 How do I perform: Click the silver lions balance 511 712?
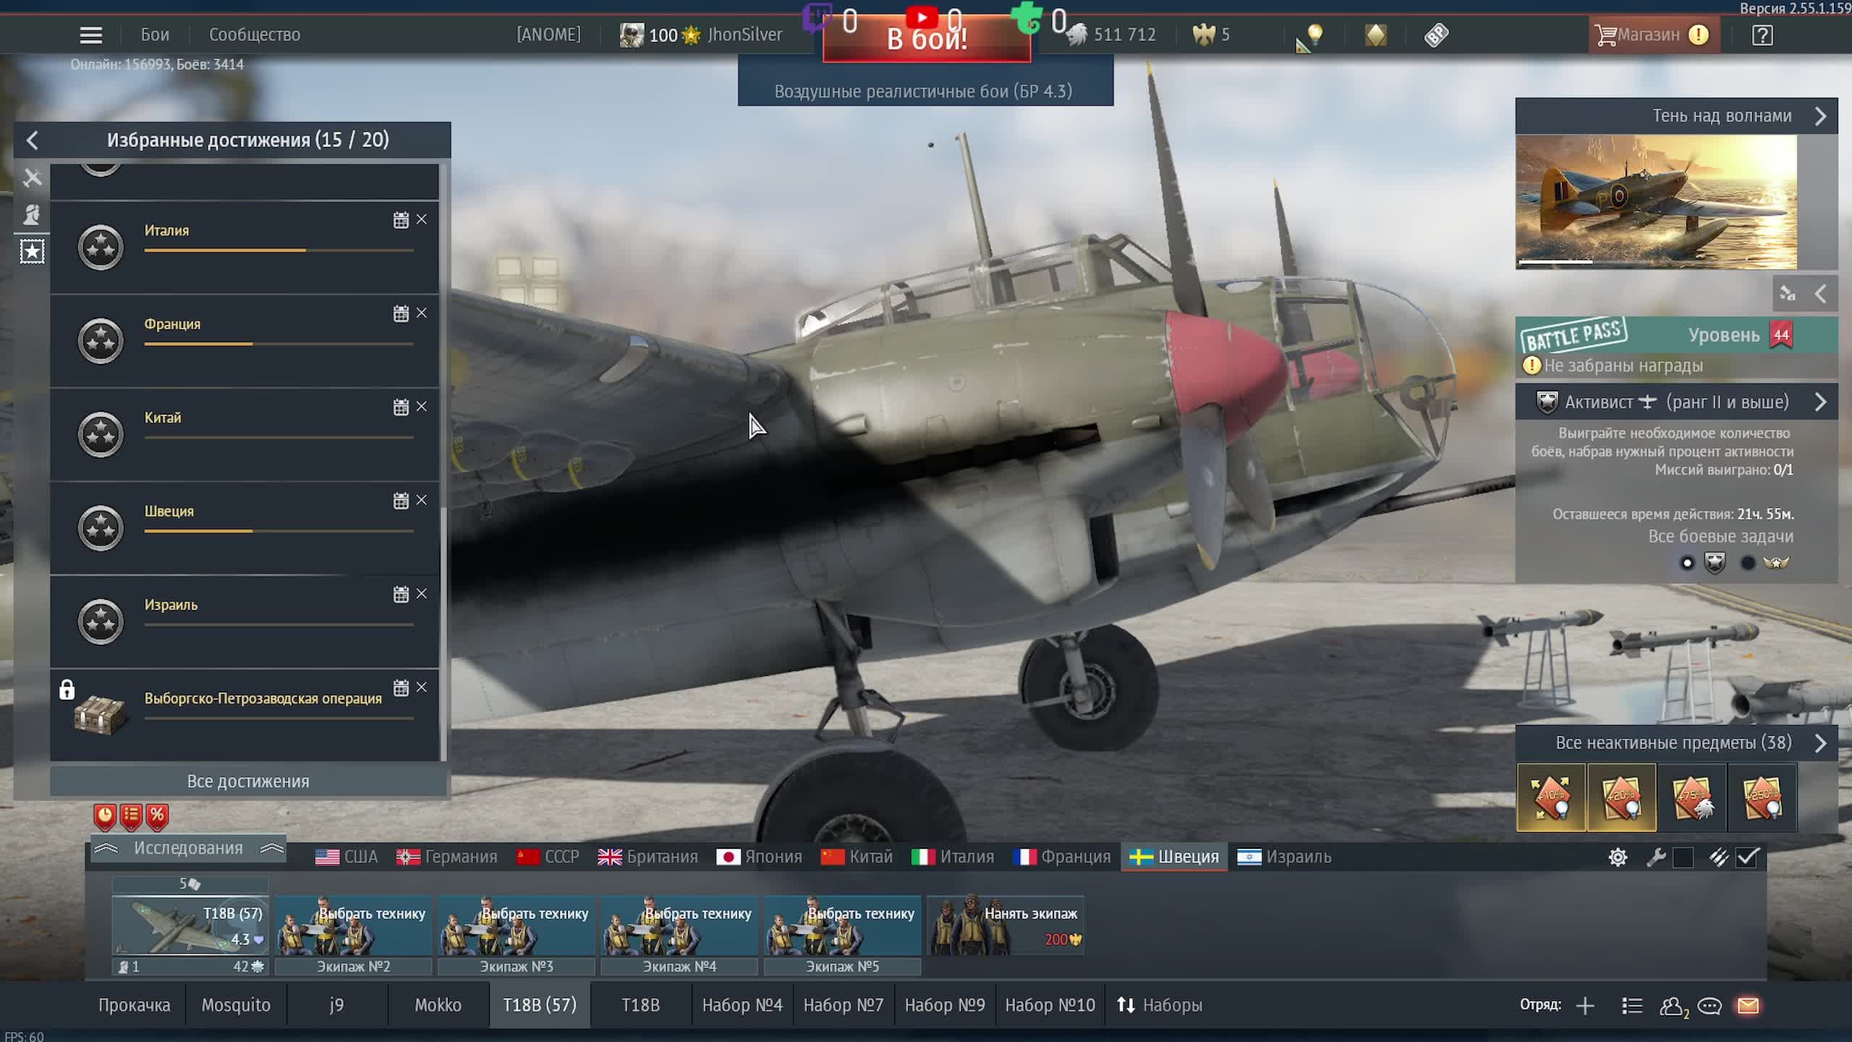point(1113,35)
